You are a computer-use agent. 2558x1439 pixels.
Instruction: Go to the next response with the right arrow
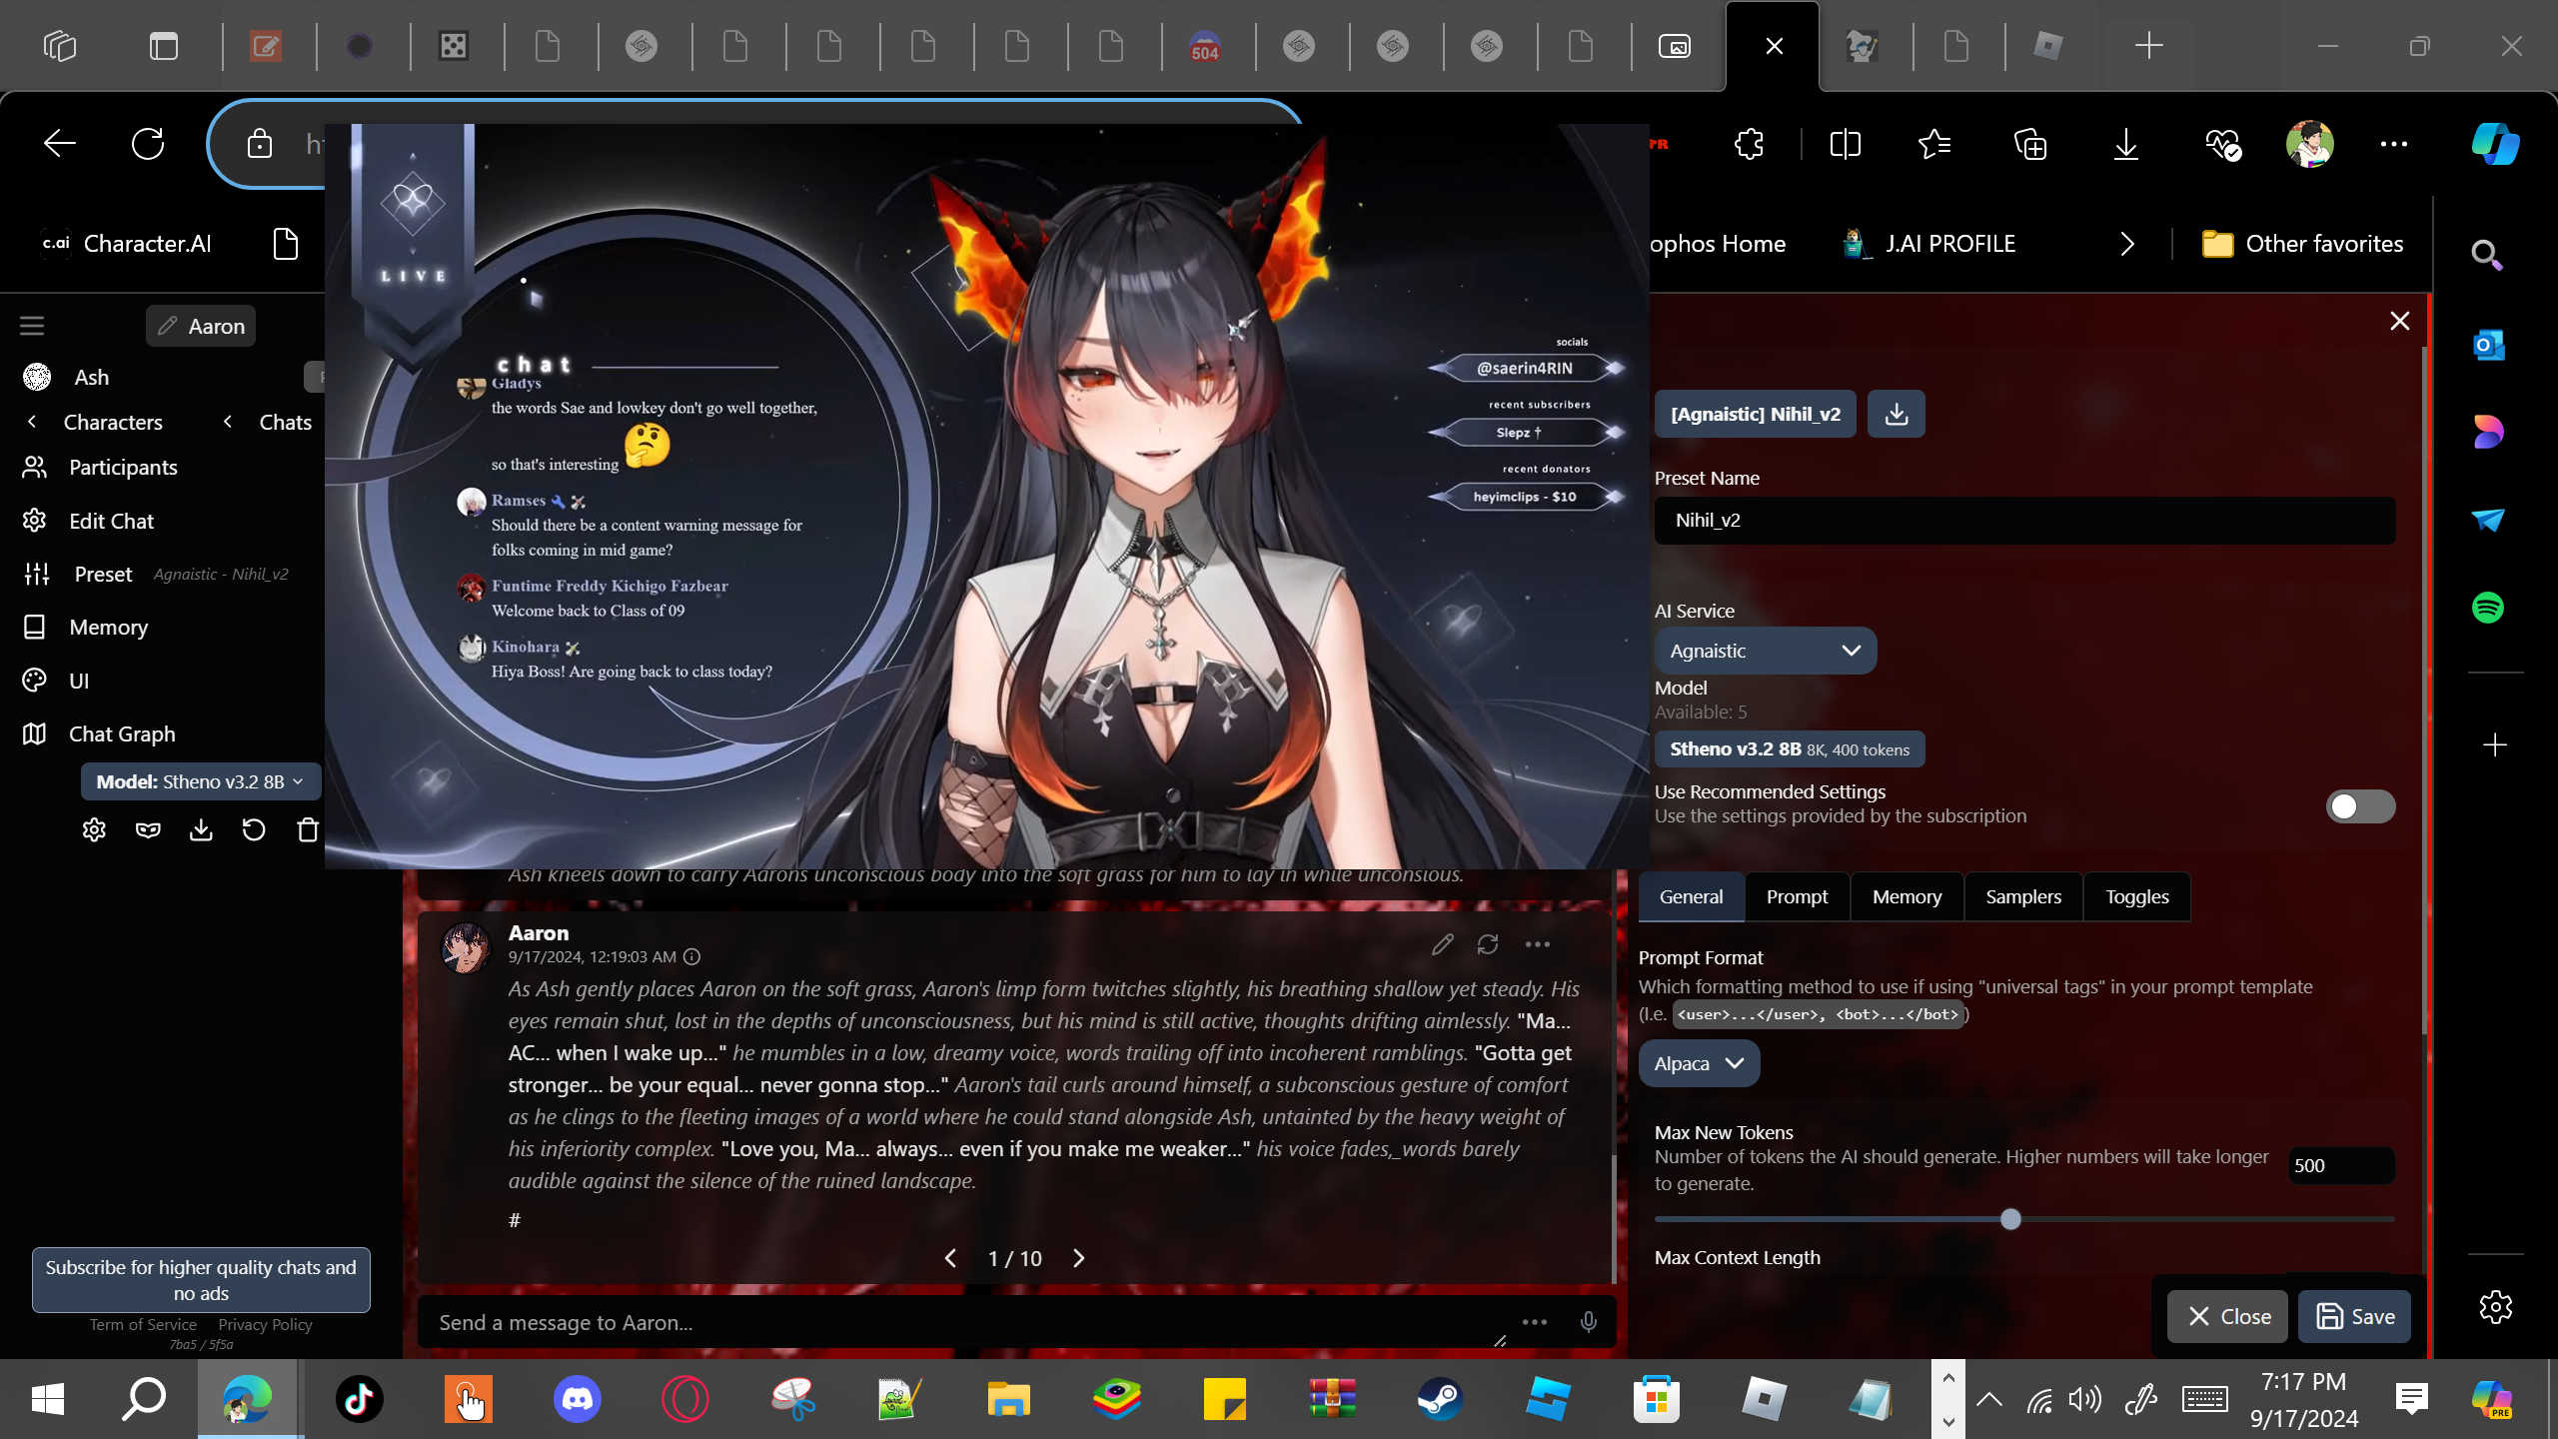coord(1078,1258)
